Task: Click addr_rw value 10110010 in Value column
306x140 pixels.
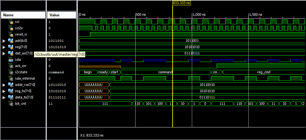Action: (x=57, y=85)
